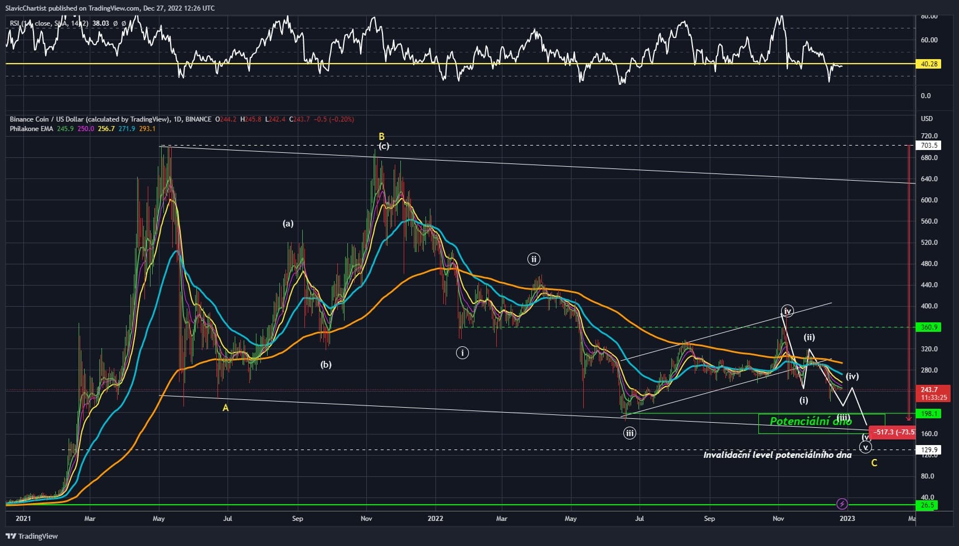Click the yellow 40.28 RSI level tag

click(x=929, y=64)
